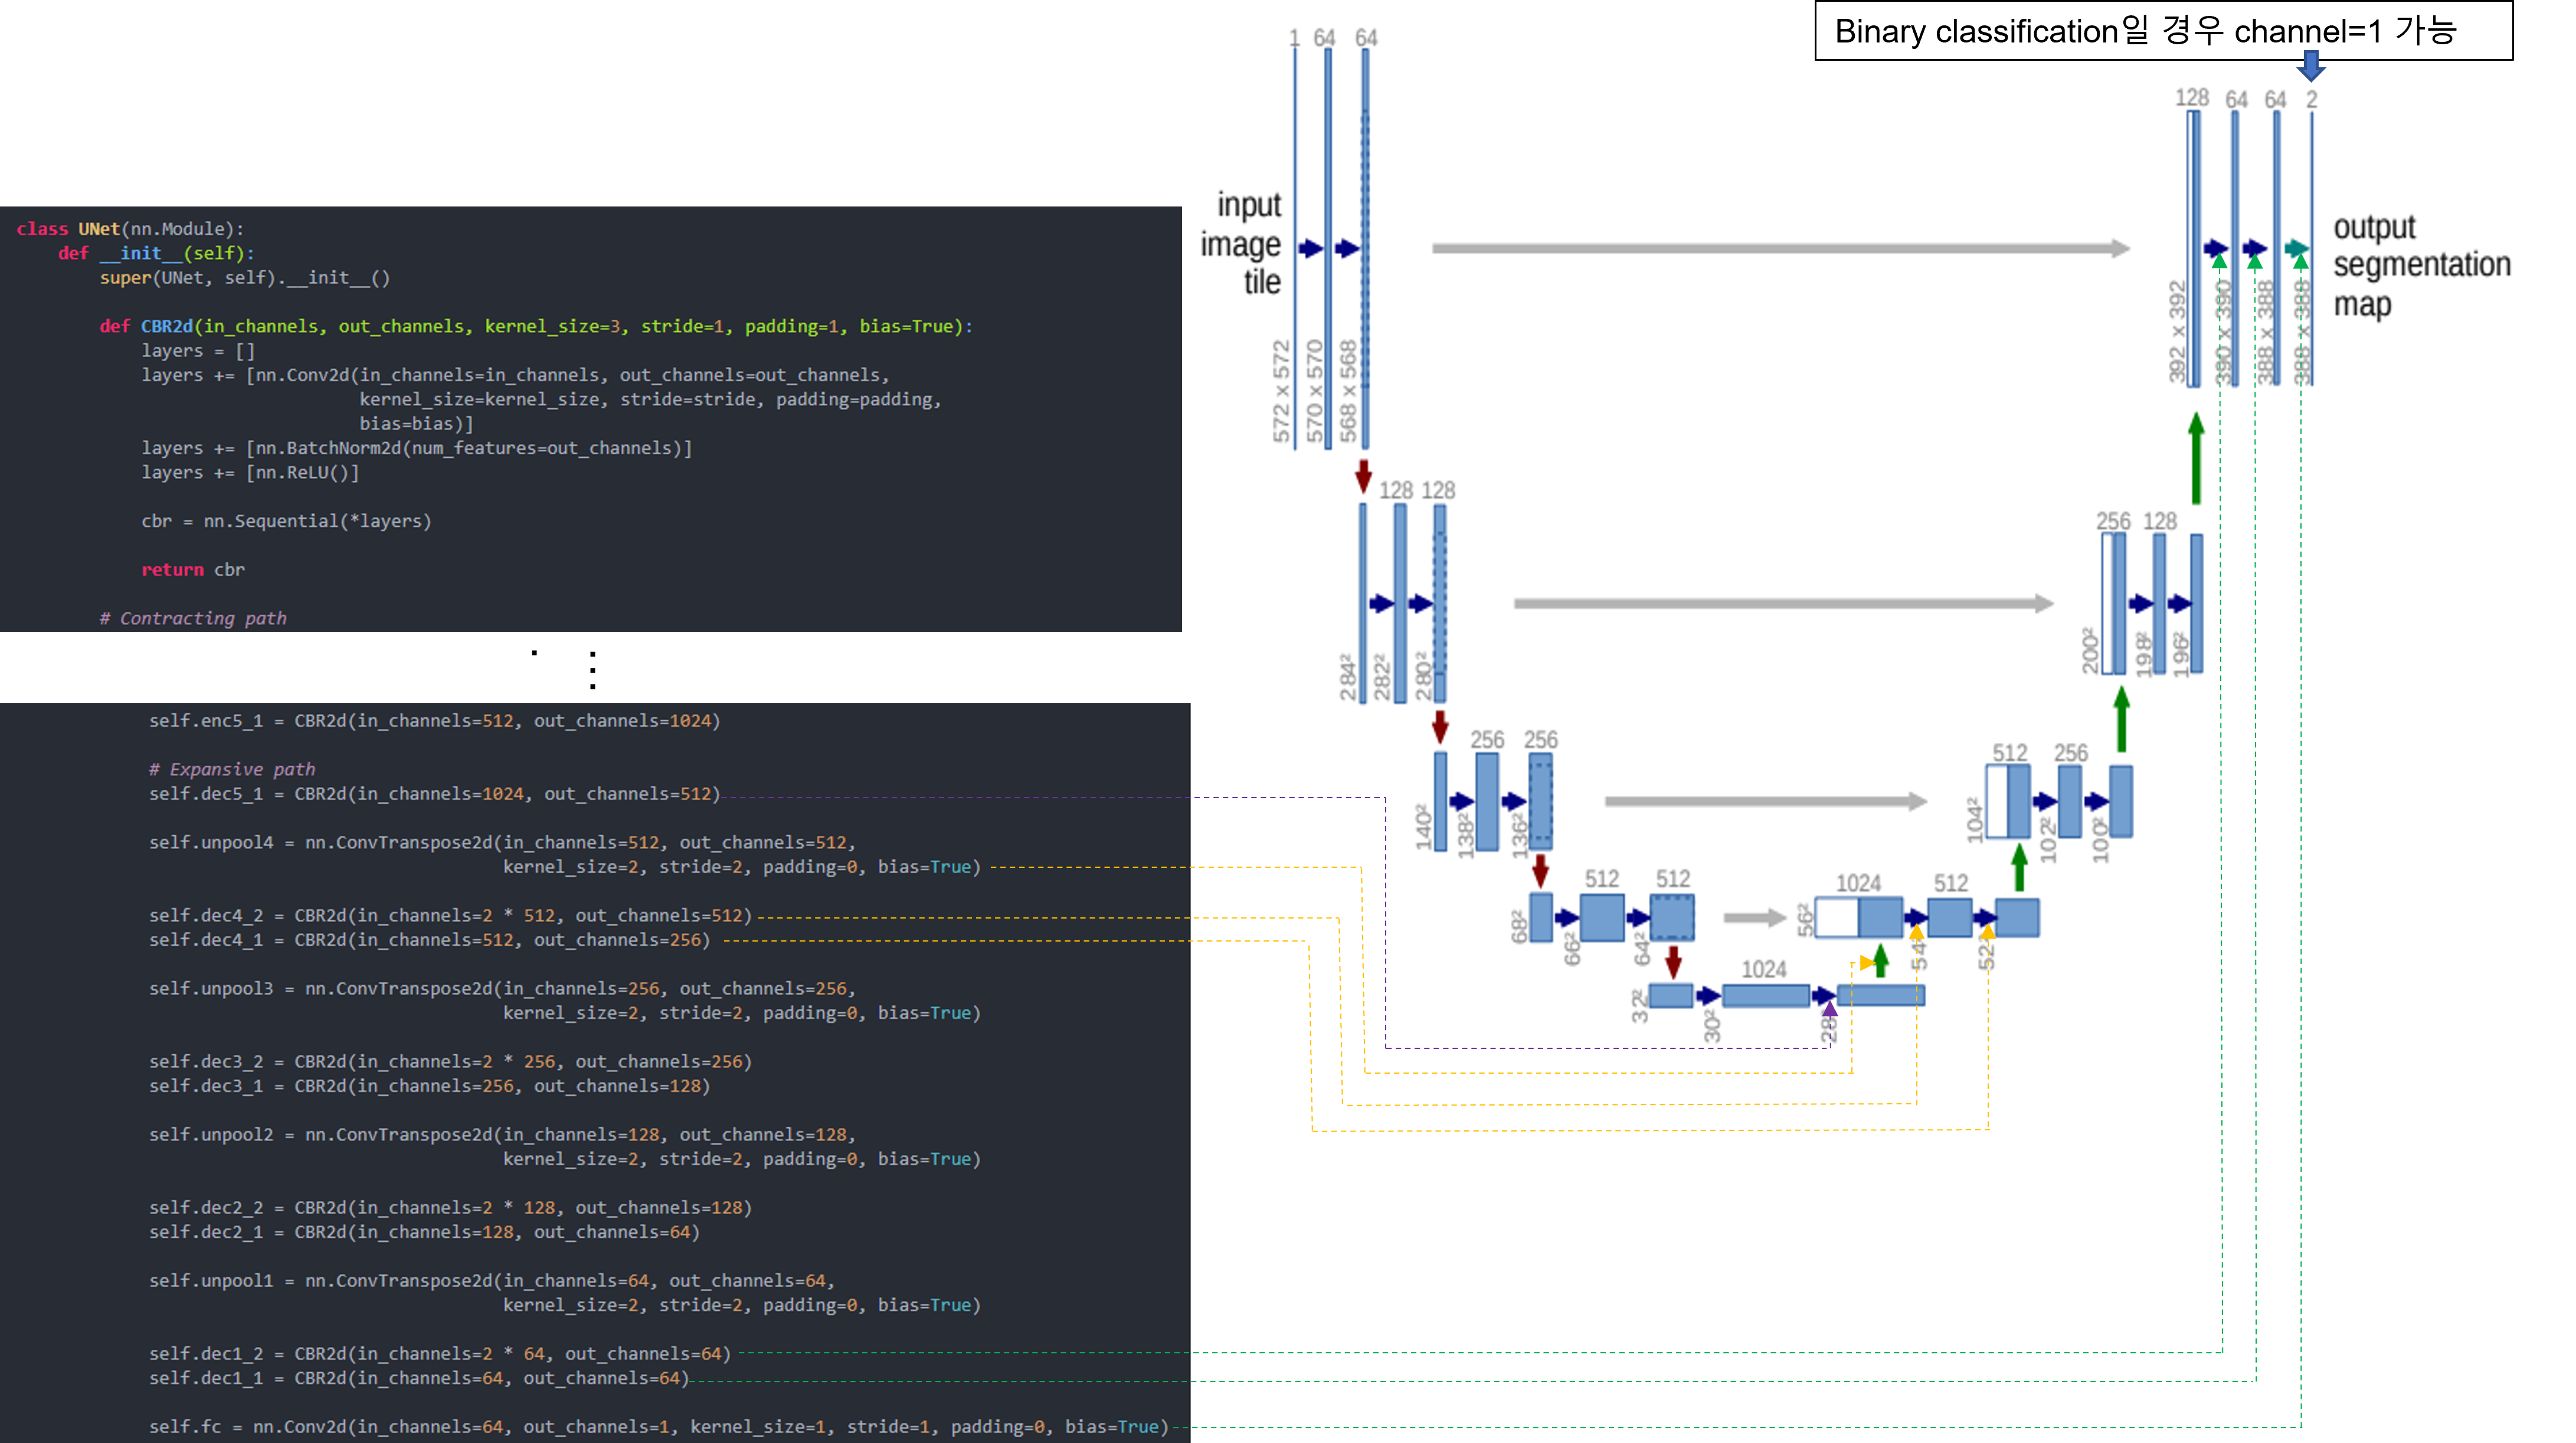Click the 'return cbr' statement
Screen dimensions: 2576x1443
tap(192, 570)
